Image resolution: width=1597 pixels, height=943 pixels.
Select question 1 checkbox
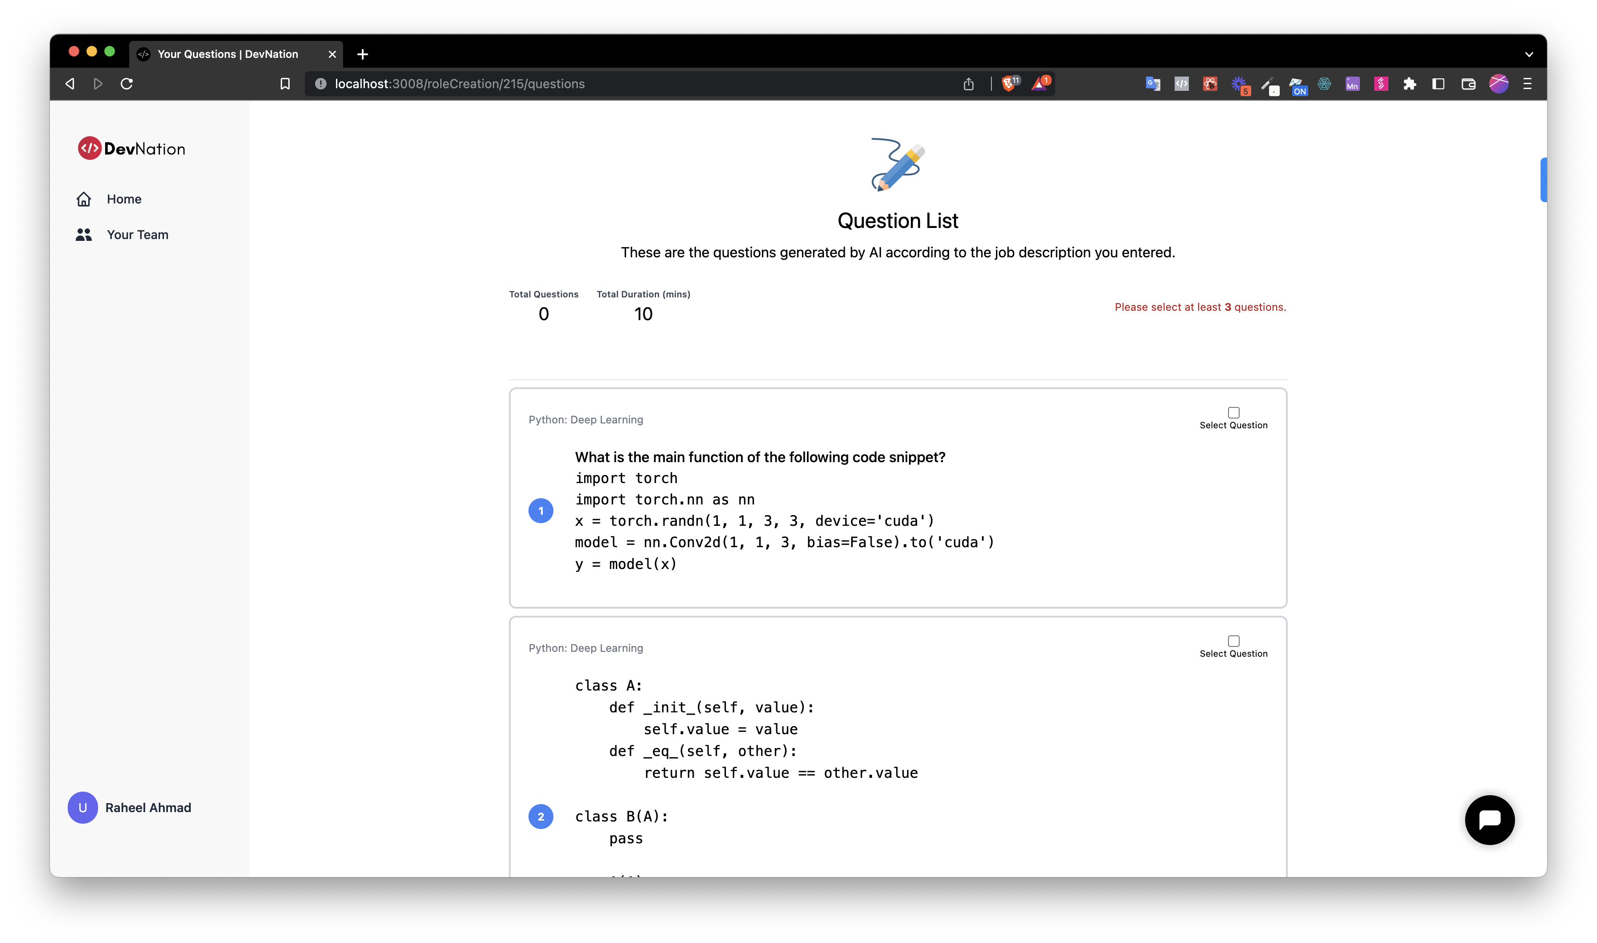pos(1233,412)
